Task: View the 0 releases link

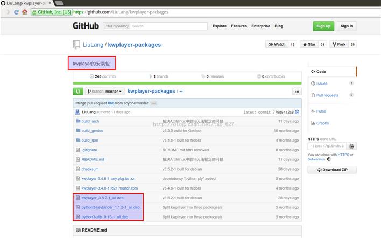Action: click(213, 76)
